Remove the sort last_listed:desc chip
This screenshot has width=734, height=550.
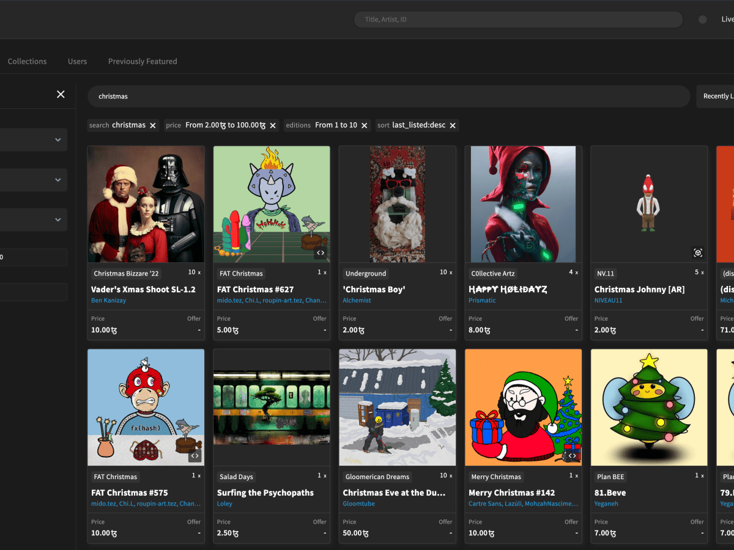(453, 125)
